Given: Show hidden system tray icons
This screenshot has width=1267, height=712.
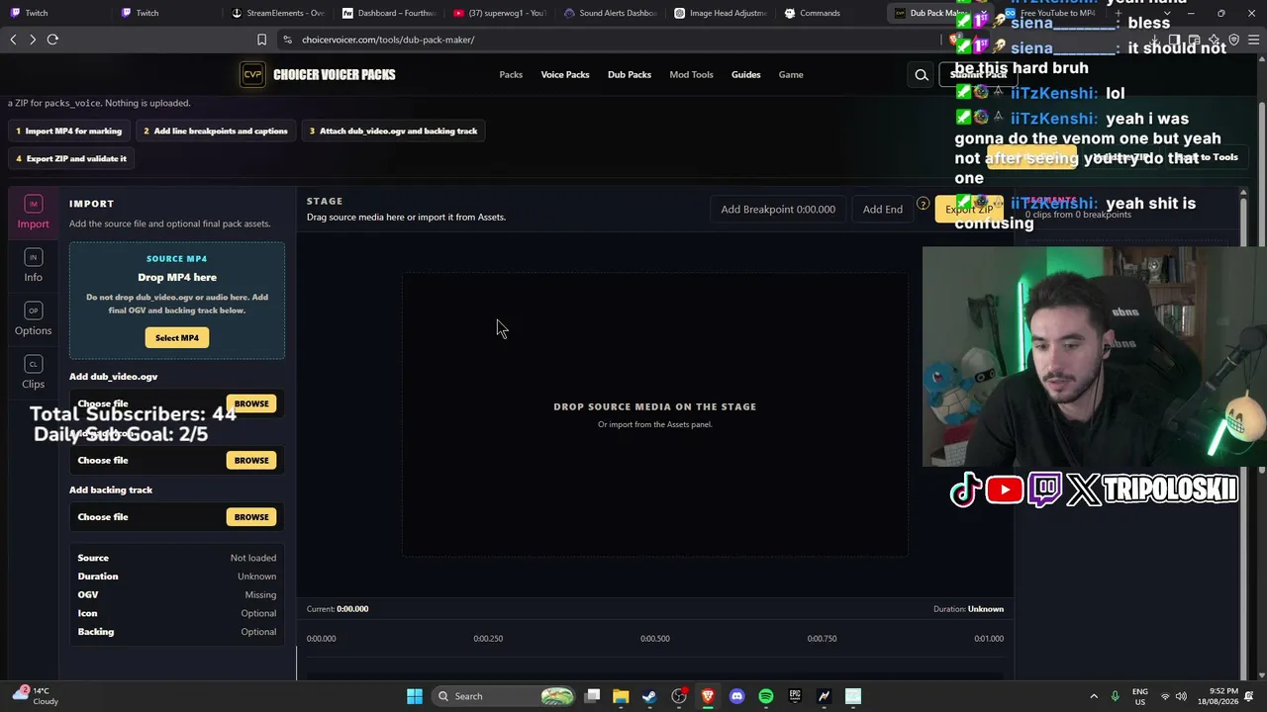Looking at the screenshot, I should tap(1094, 696).
